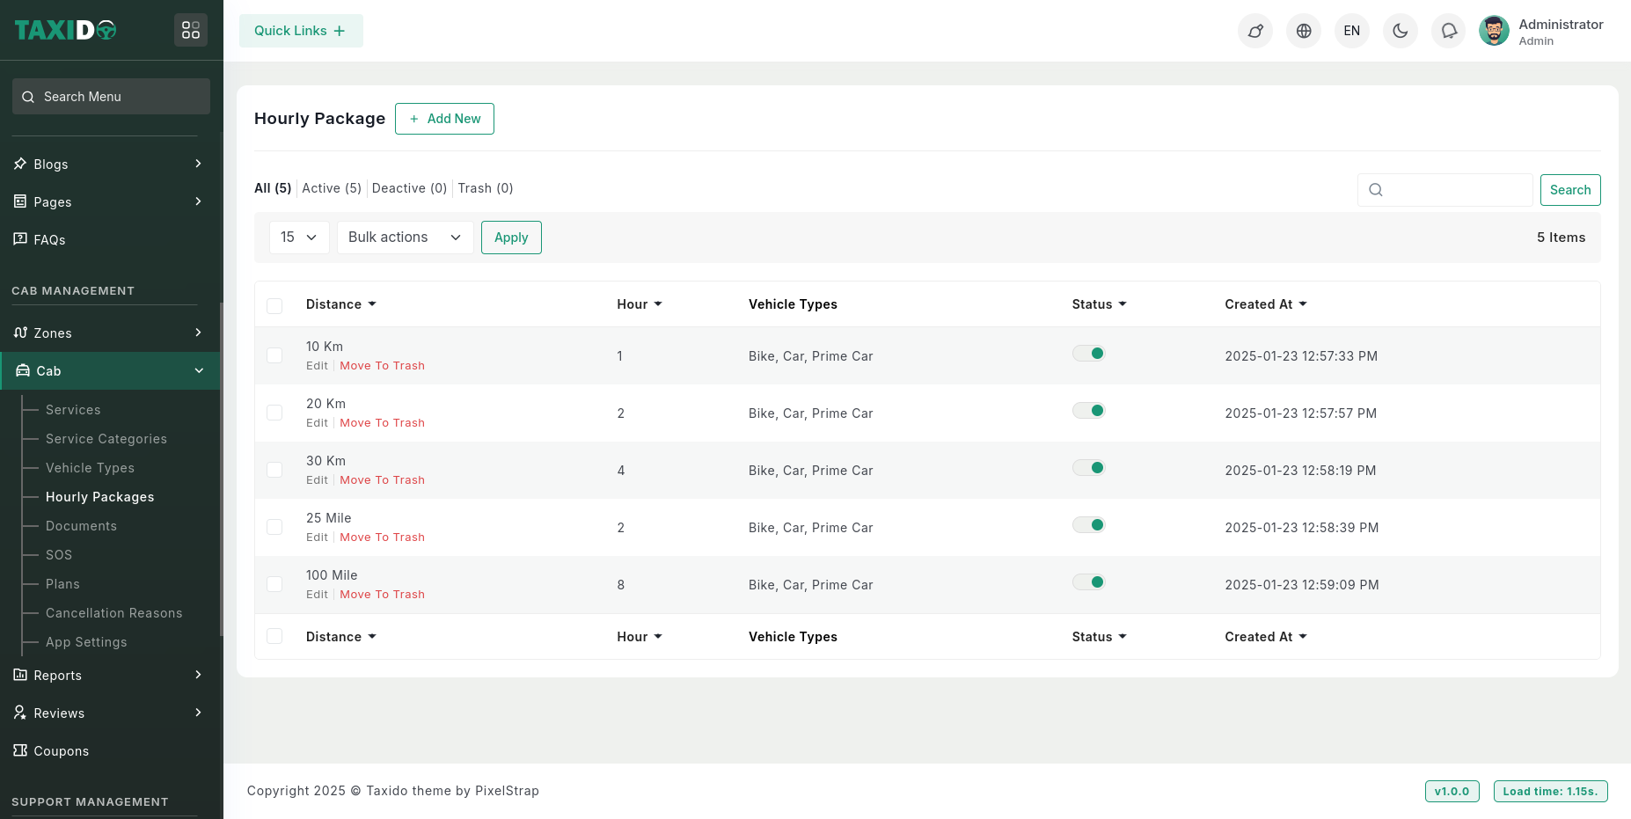The width and height of the screenshot is (1631, 819).
Task: Click the Add New button
Action: [x=444, y=119]
